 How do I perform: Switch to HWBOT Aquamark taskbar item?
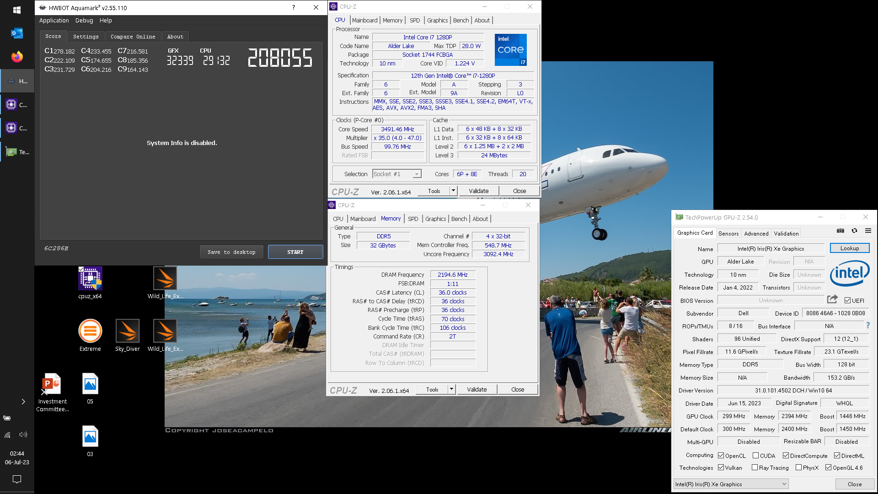click(x=17, y=81)
